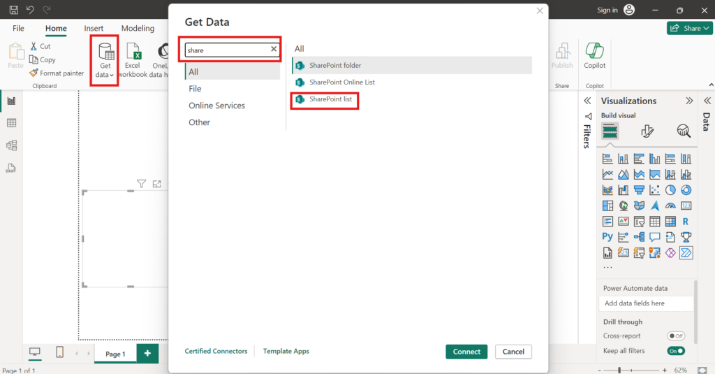Switch to Table view in left sidebar
This screenshot has width=715, height=374.
pyautogui.click(x=11, y=123)
